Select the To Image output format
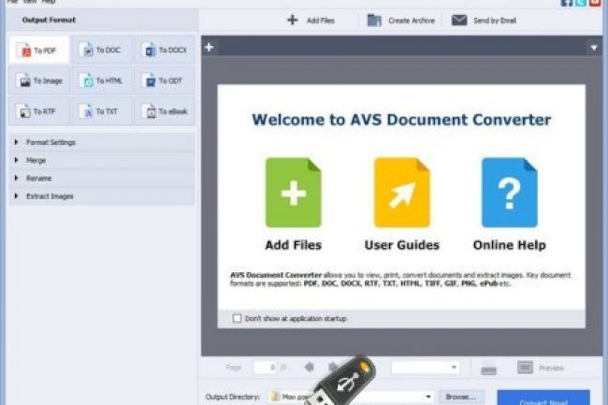This screenshot has height=405, width=608. 38,81
